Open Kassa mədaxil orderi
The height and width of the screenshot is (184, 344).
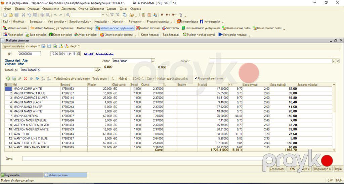tap(236, 28)
